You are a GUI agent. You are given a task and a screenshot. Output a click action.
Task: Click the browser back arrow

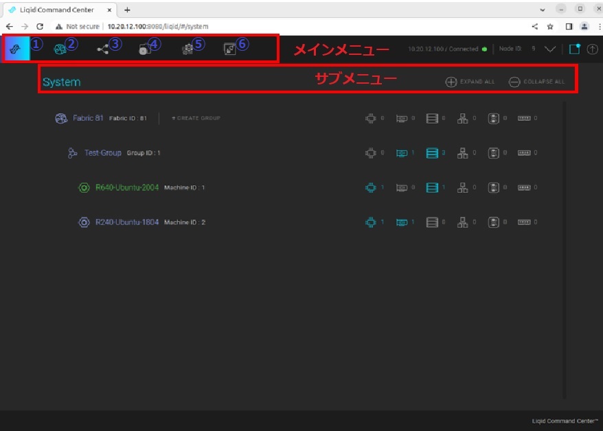pos(9,27)
